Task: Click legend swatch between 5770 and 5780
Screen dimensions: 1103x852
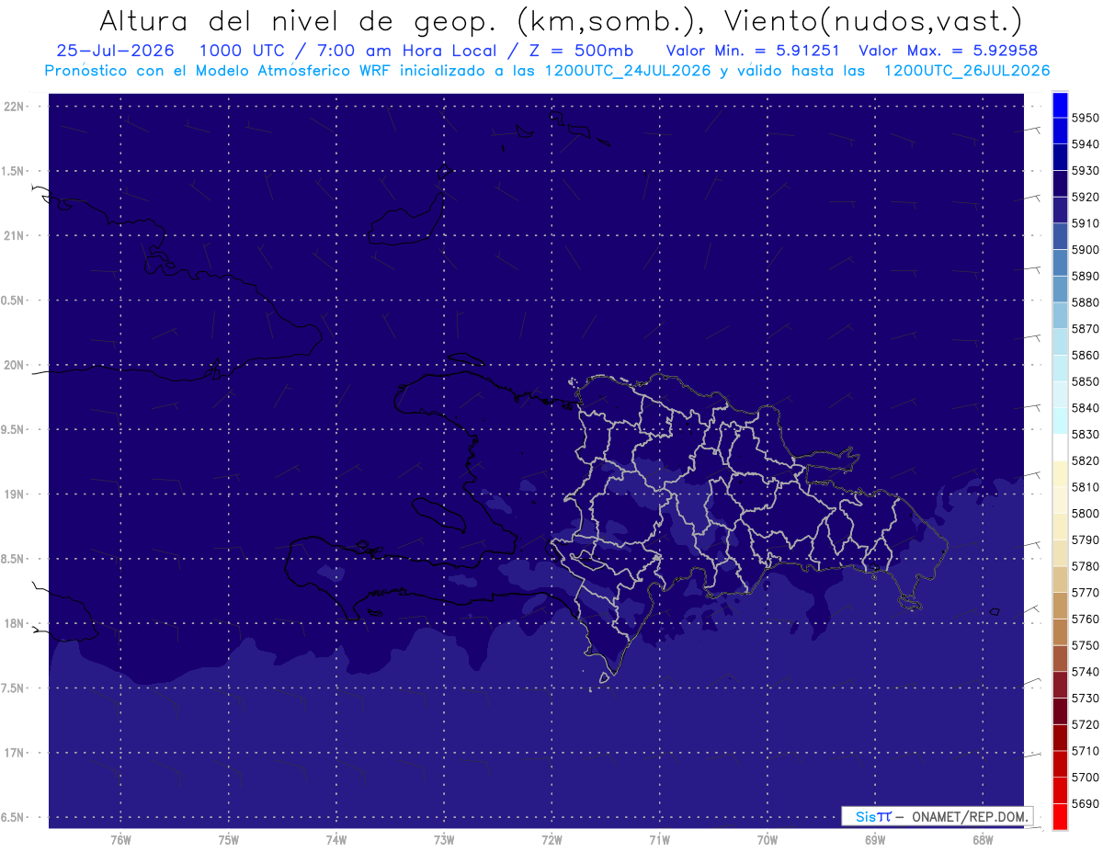Action: (1059, 579)
